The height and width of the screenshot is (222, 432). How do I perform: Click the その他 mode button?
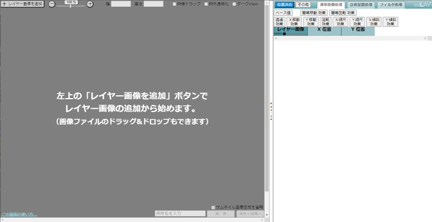click(x=303, y=4)
